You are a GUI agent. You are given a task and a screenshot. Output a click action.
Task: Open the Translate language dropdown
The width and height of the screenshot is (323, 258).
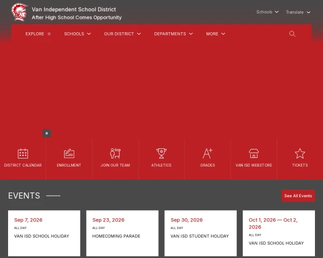(x=298, y=12)
